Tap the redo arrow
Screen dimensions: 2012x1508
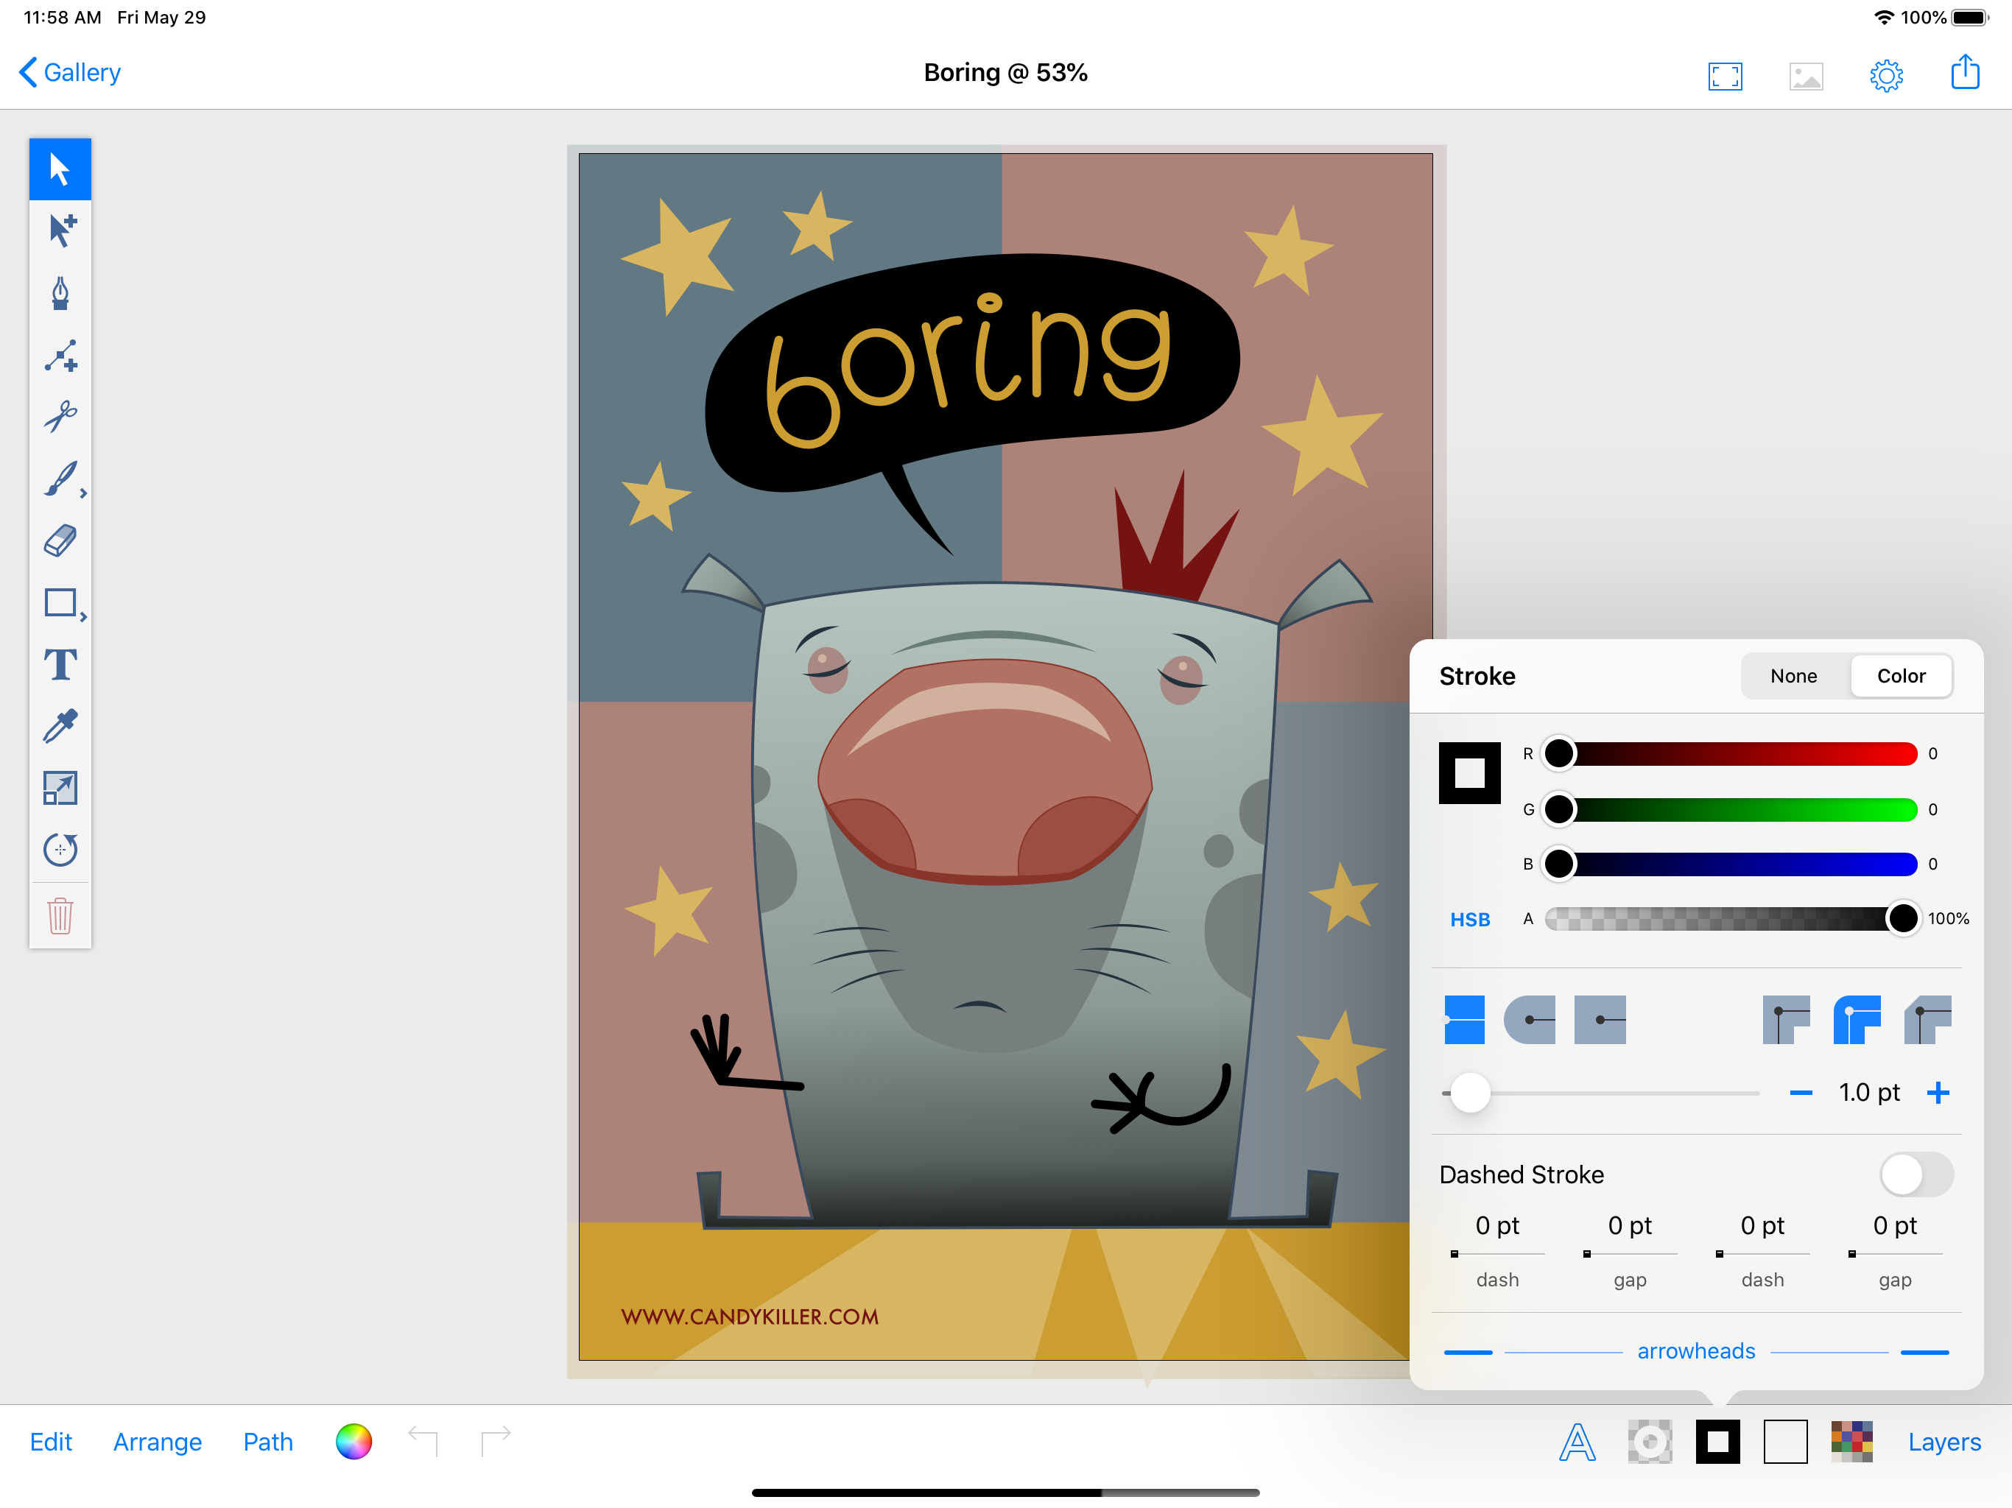tap(496, 1441)
